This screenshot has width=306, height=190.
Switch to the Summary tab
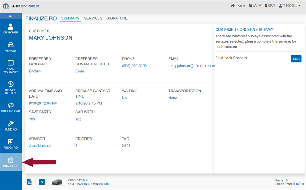click(x=70, y=18)
